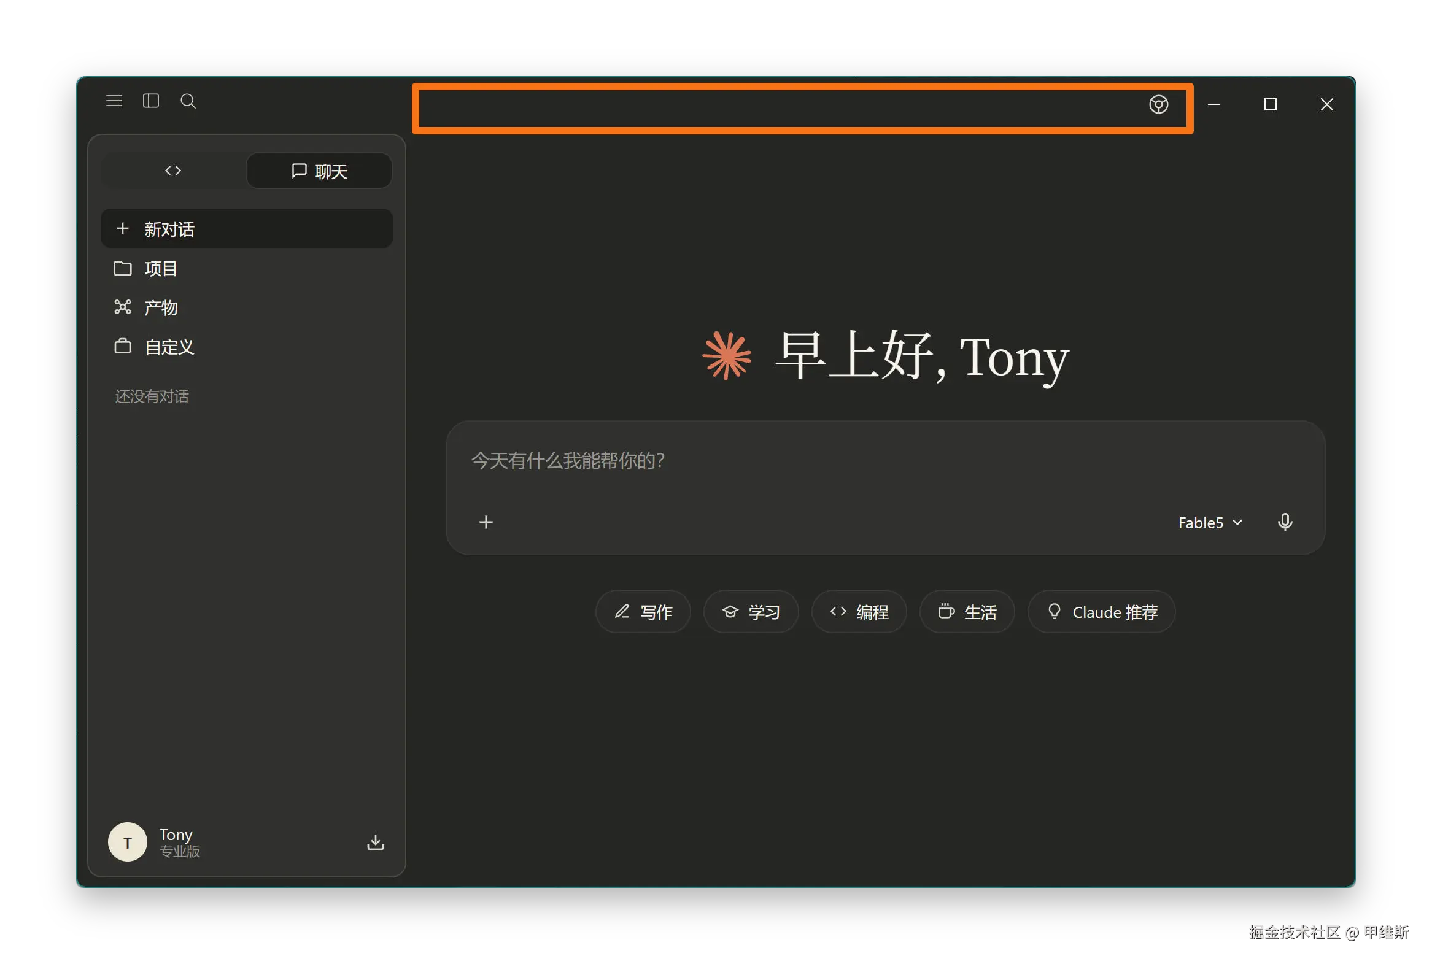
Task: Expand the Fable5 model dropdown
Action: 1210,523
